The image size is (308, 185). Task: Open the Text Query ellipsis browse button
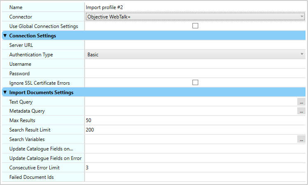tap(301, 102)
